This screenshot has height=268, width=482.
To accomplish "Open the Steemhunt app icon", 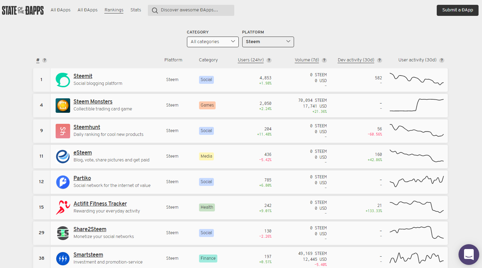I will coord(63,131).
